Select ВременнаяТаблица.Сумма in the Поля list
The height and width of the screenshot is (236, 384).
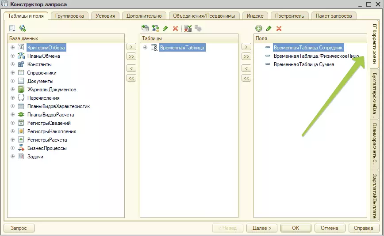(x=303, y=64)
